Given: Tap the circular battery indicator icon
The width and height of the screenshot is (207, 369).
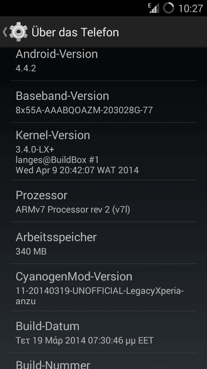Looking at the screenshot, I should point(169,8).
